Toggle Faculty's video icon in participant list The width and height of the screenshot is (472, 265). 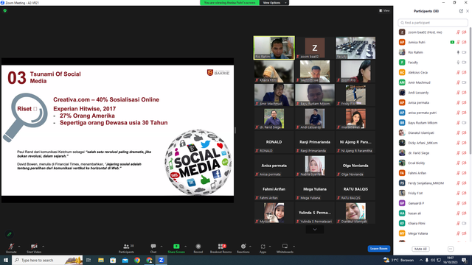[x=464, y=63]
